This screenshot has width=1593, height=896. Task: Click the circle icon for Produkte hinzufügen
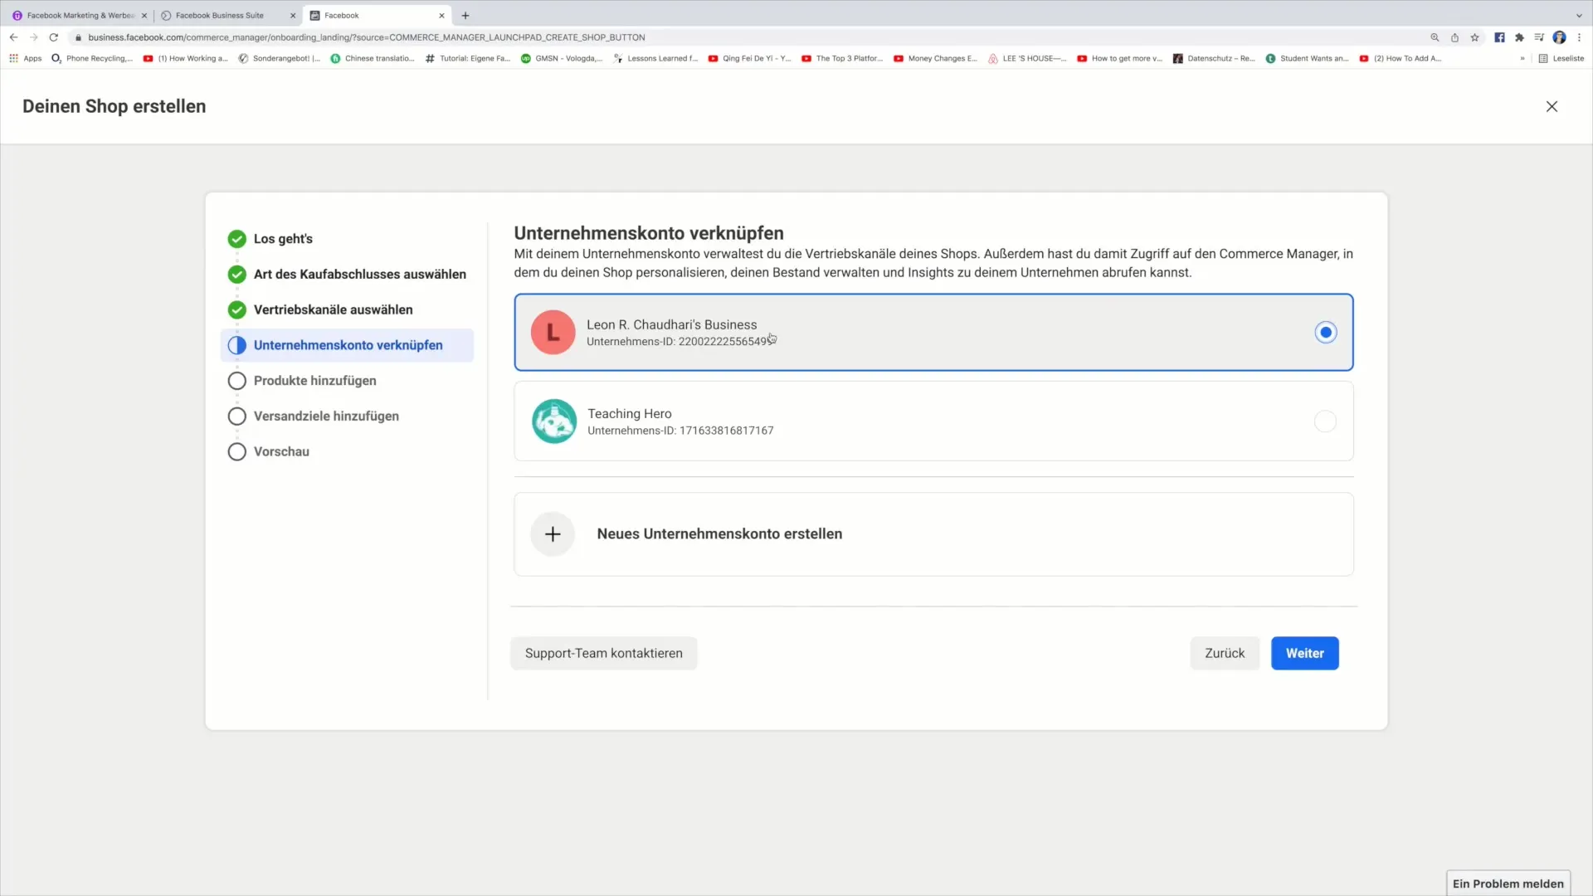(x=237, y=381)
